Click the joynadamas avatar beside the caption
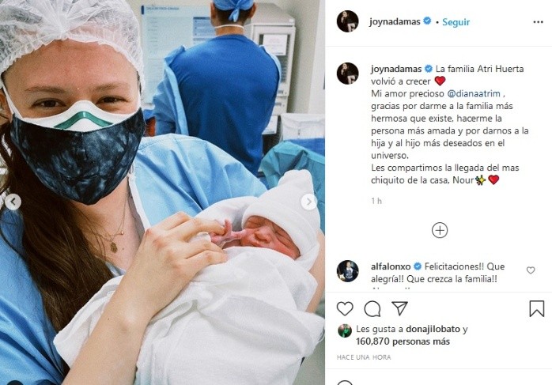Image resolution: width=552 pixels, height=385 pixels. pyautogui.click(x=347, y=74)
